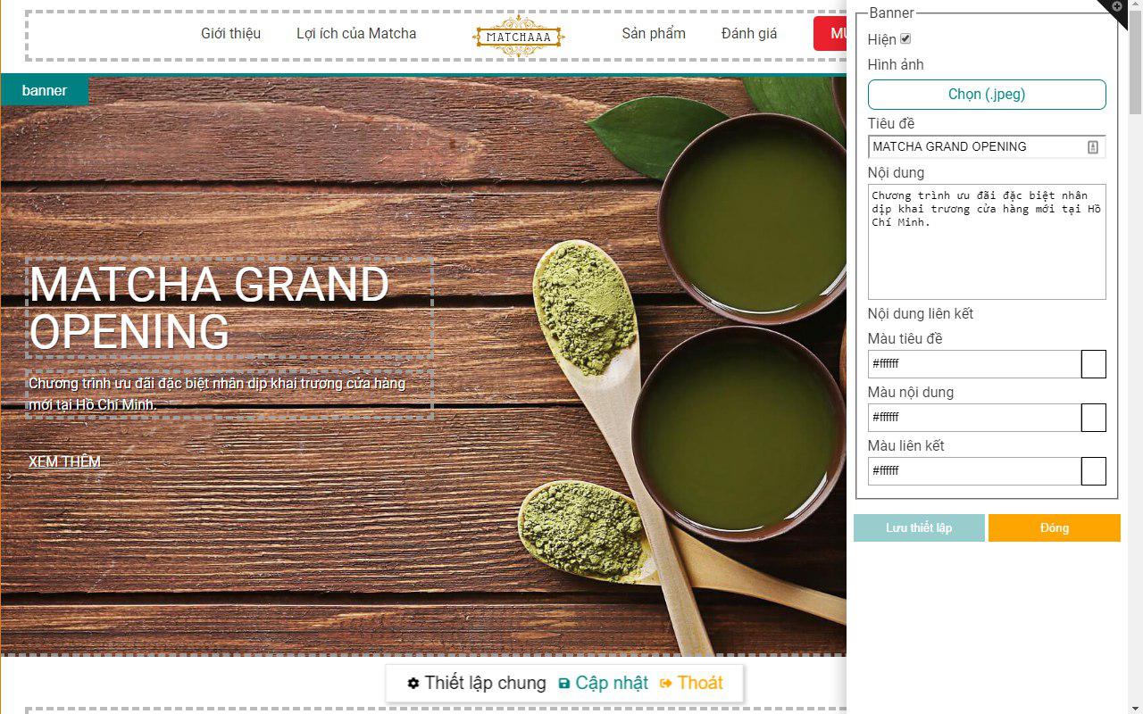Click the "XEM THÊM" banner link
This screenshot has height=714, width=1143.
point(64,461)
